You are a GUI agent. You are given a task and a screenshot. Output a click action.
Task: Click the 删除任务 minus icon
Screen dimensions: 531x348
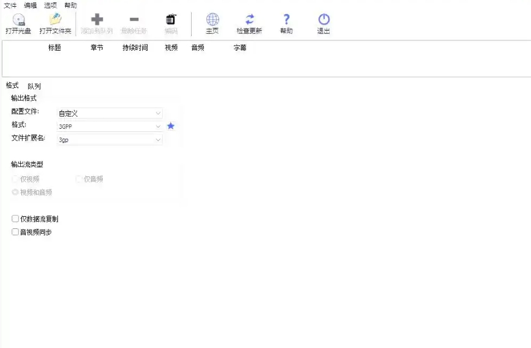click(134, 21)
